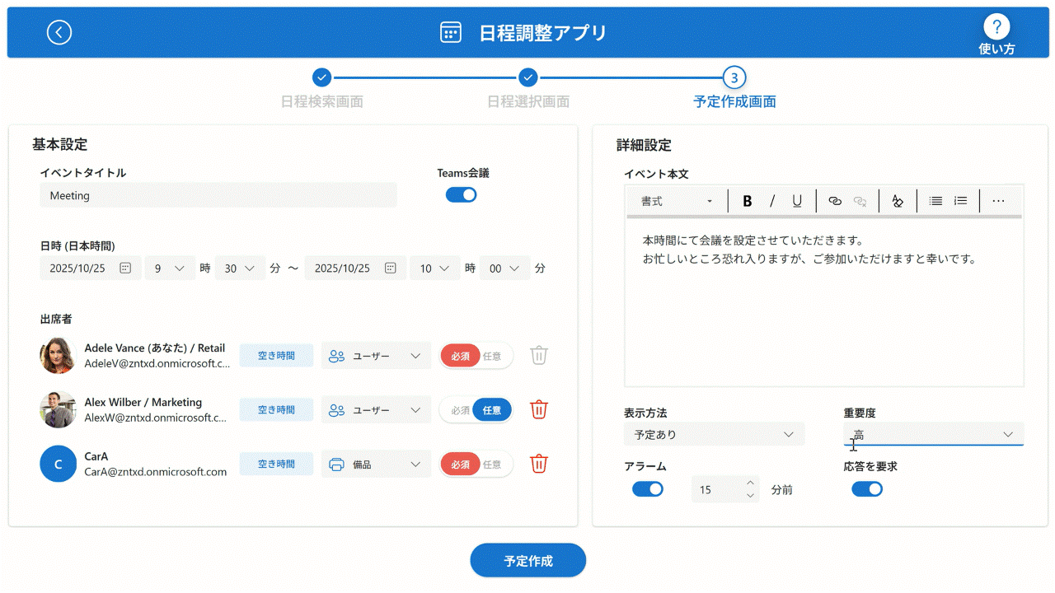
Task: Open the start date calendar picker icon
Action: [125, 268]
